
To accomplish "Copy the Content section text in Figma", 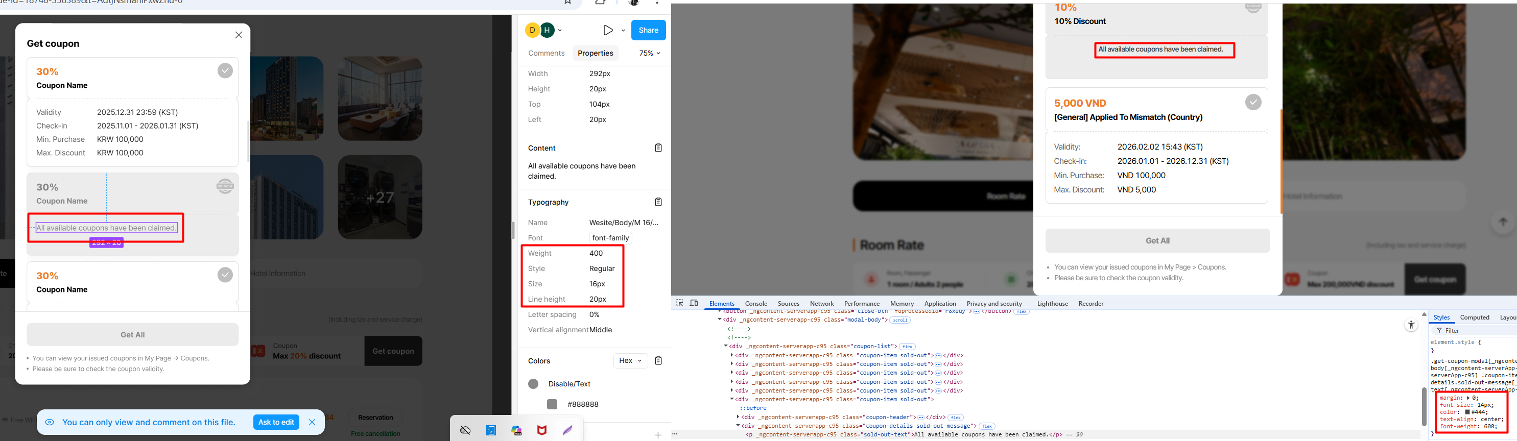I will (x=658, y=148).
